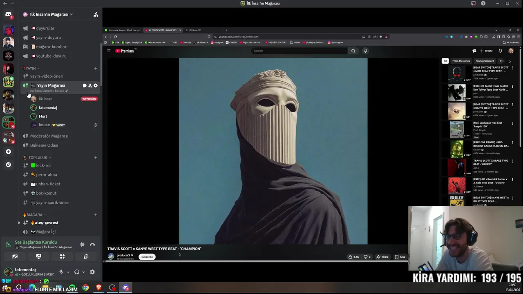Open the YouTube Create menu

point(486,51)
